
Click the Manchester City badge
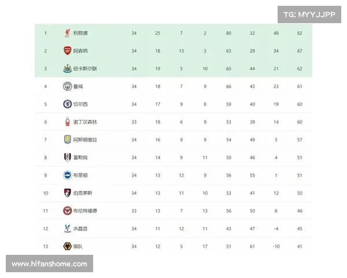67,86
